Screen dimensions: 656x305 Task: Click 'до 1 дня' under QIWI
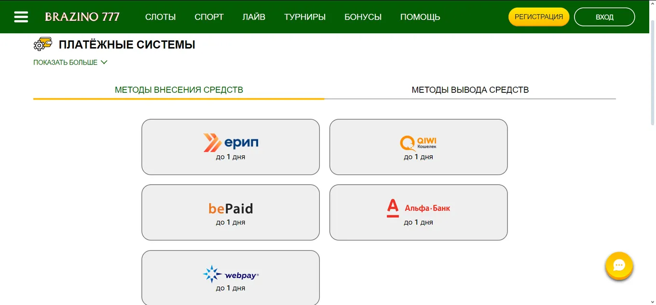418,157
